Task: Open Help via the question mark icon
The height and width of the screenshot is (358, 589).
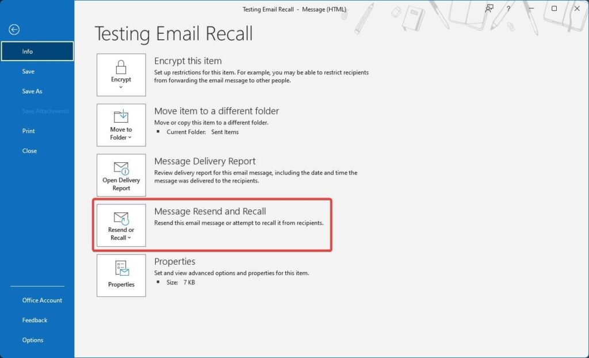Action: coord(508,9)
